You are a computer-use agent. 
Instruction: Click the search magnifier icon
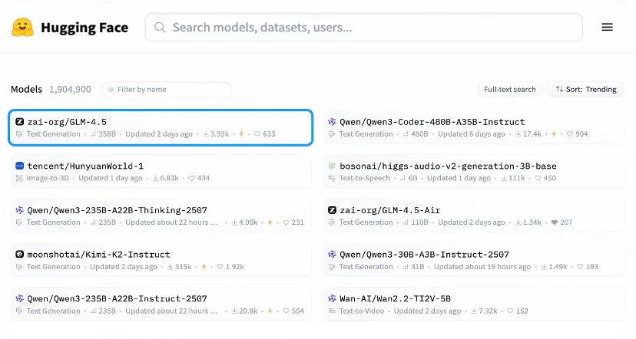pos(161,27)
